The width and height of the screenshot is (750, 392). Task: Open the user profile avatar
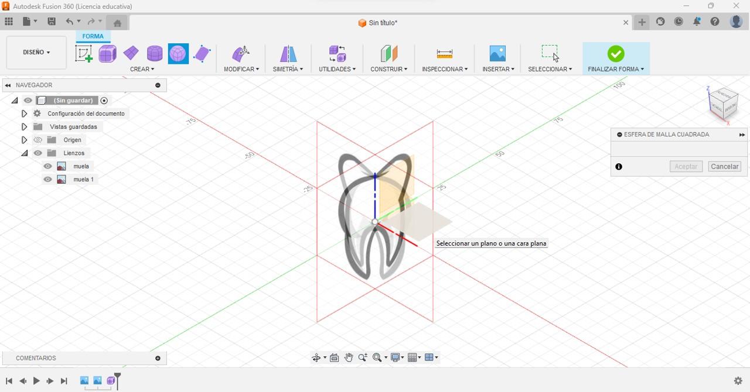(x=736, y=22)
